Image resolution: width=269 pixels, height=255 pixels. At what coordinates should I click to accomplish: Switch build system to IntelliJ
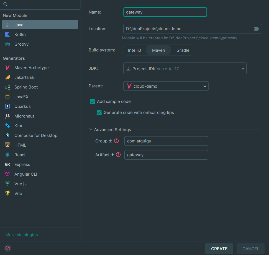[x=134, y=50]
